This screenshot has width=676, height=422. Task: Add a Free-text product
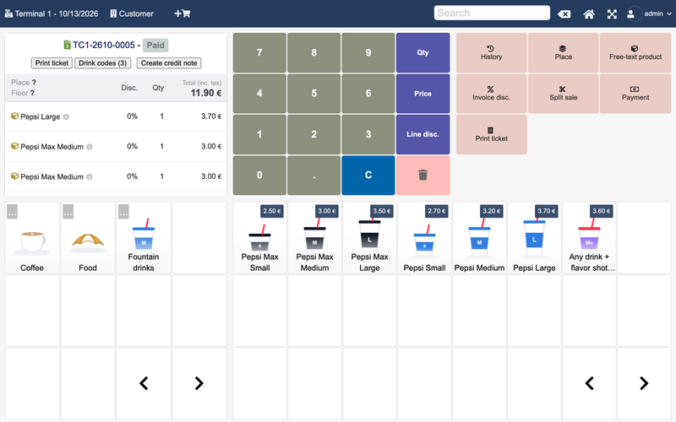coord(635,52)
